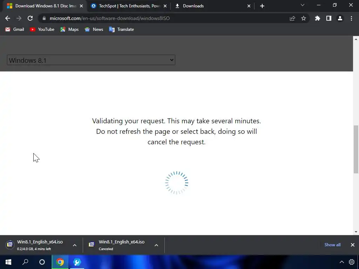359x269 pixels.
Task: Click the ISO file icon of the canceled download
Action: click(x=92, y=245)
